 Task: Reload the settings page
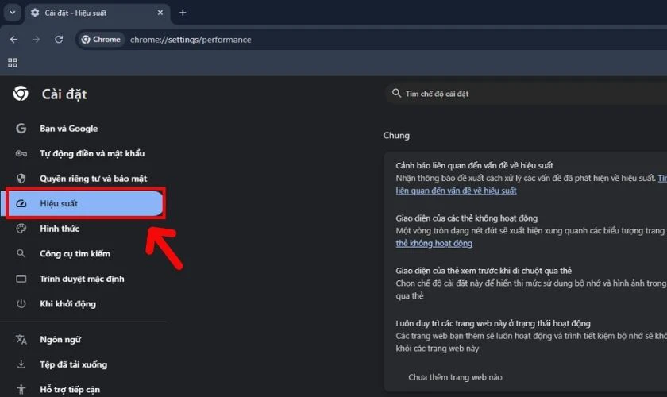[x=59, y=40]
